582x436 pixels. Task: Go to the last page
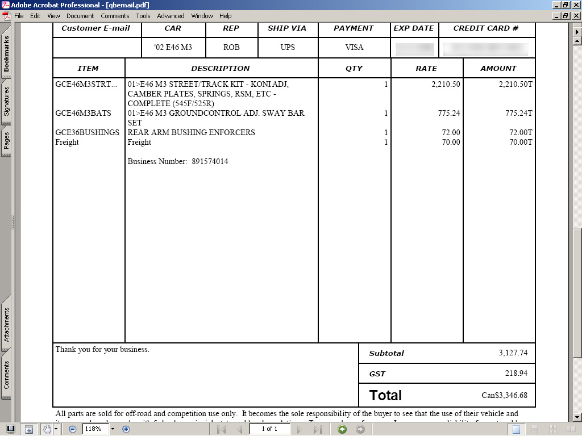click(318, 429)
